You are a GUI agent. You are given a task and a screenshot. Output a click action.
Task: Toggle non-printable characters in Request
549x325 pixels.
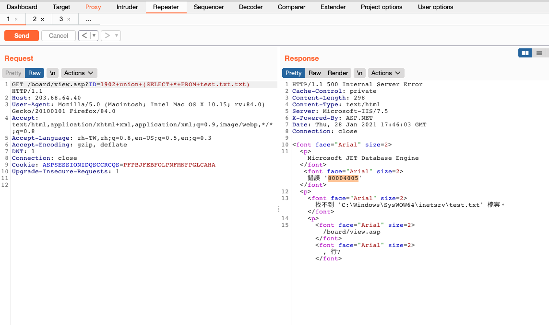tap(52, 73)
